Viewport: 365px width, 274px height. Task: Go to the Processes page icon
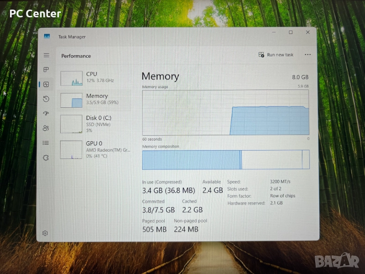pyautogui.click(x=46, y=69)
